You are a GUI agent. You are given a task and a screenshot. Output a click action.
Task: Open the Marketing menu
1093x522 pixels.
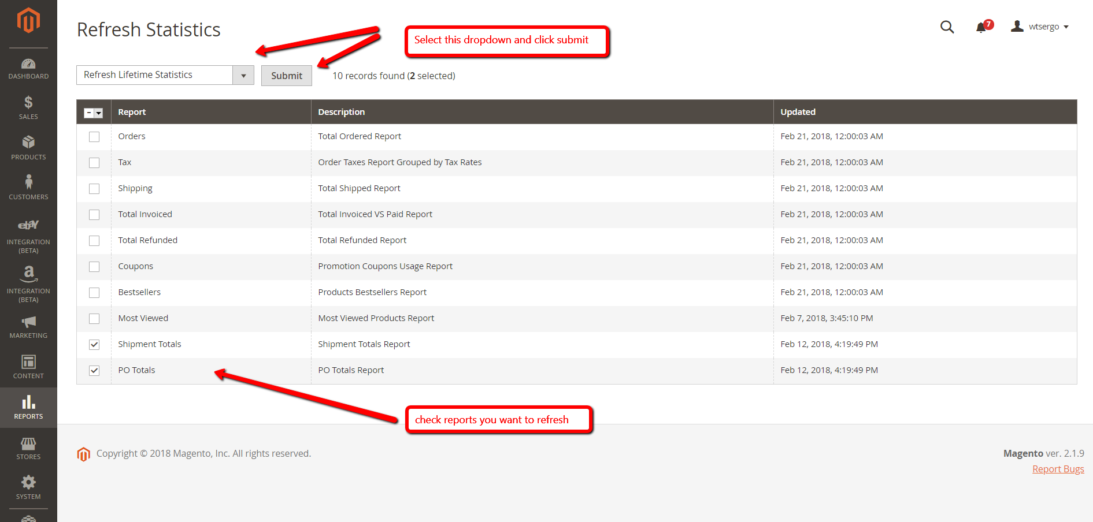tap(28, 327)
